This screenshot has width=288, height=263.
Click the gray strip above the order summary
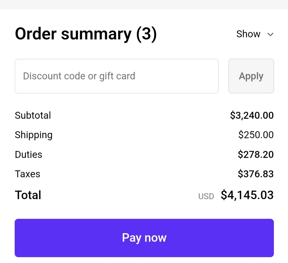click(x=144, y=4)
